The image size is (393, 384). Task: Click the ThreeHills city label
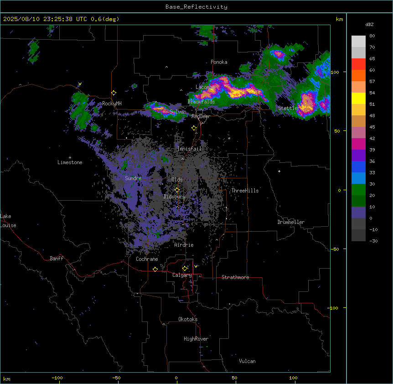pyautogui.click(x=245, y=191)
